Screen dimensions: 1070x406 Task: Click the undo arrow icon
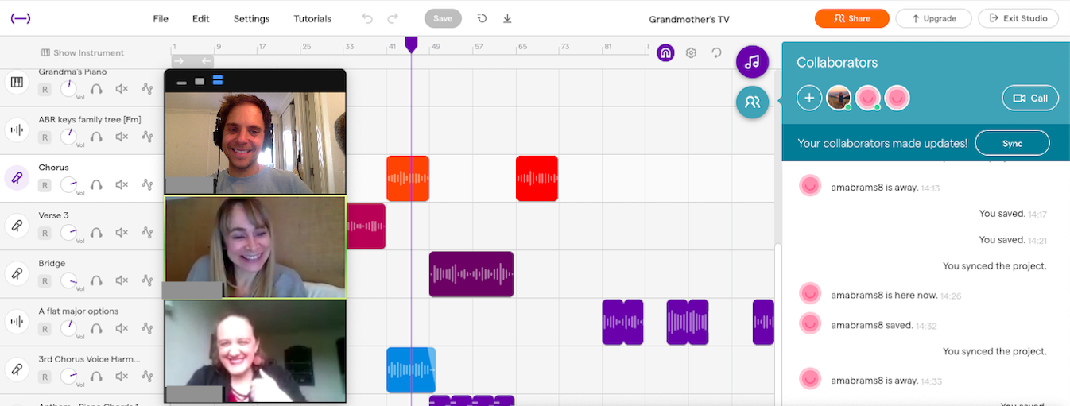[x=366, y=18]
